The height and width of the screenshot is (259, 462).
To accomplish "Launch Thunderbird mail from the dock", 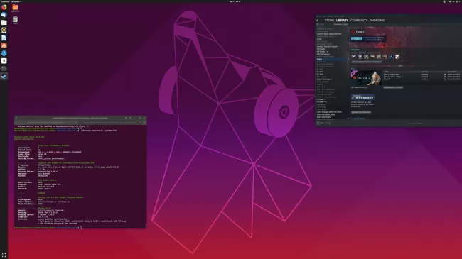I will point(4,15).
